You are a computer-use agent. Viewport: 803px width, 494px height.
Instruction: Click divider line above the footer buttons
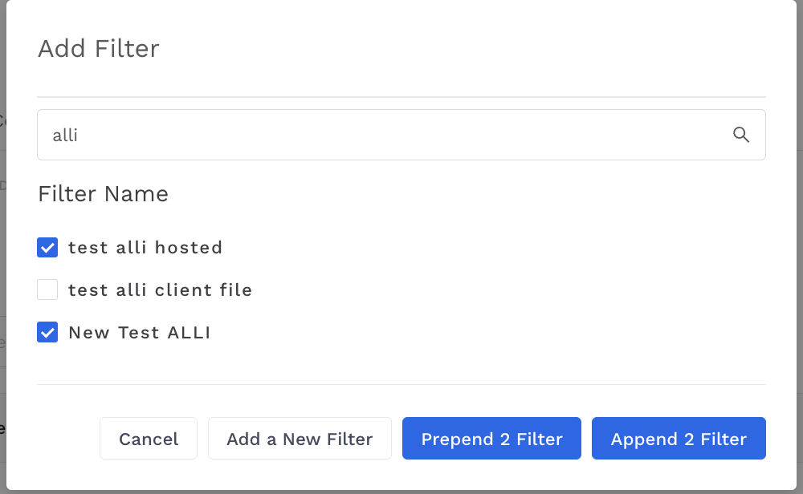tap(401, 384)
